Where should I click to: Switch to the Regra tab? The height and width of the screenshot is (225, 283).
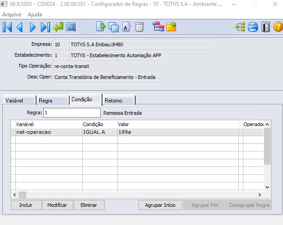click(x=53, y=100)
